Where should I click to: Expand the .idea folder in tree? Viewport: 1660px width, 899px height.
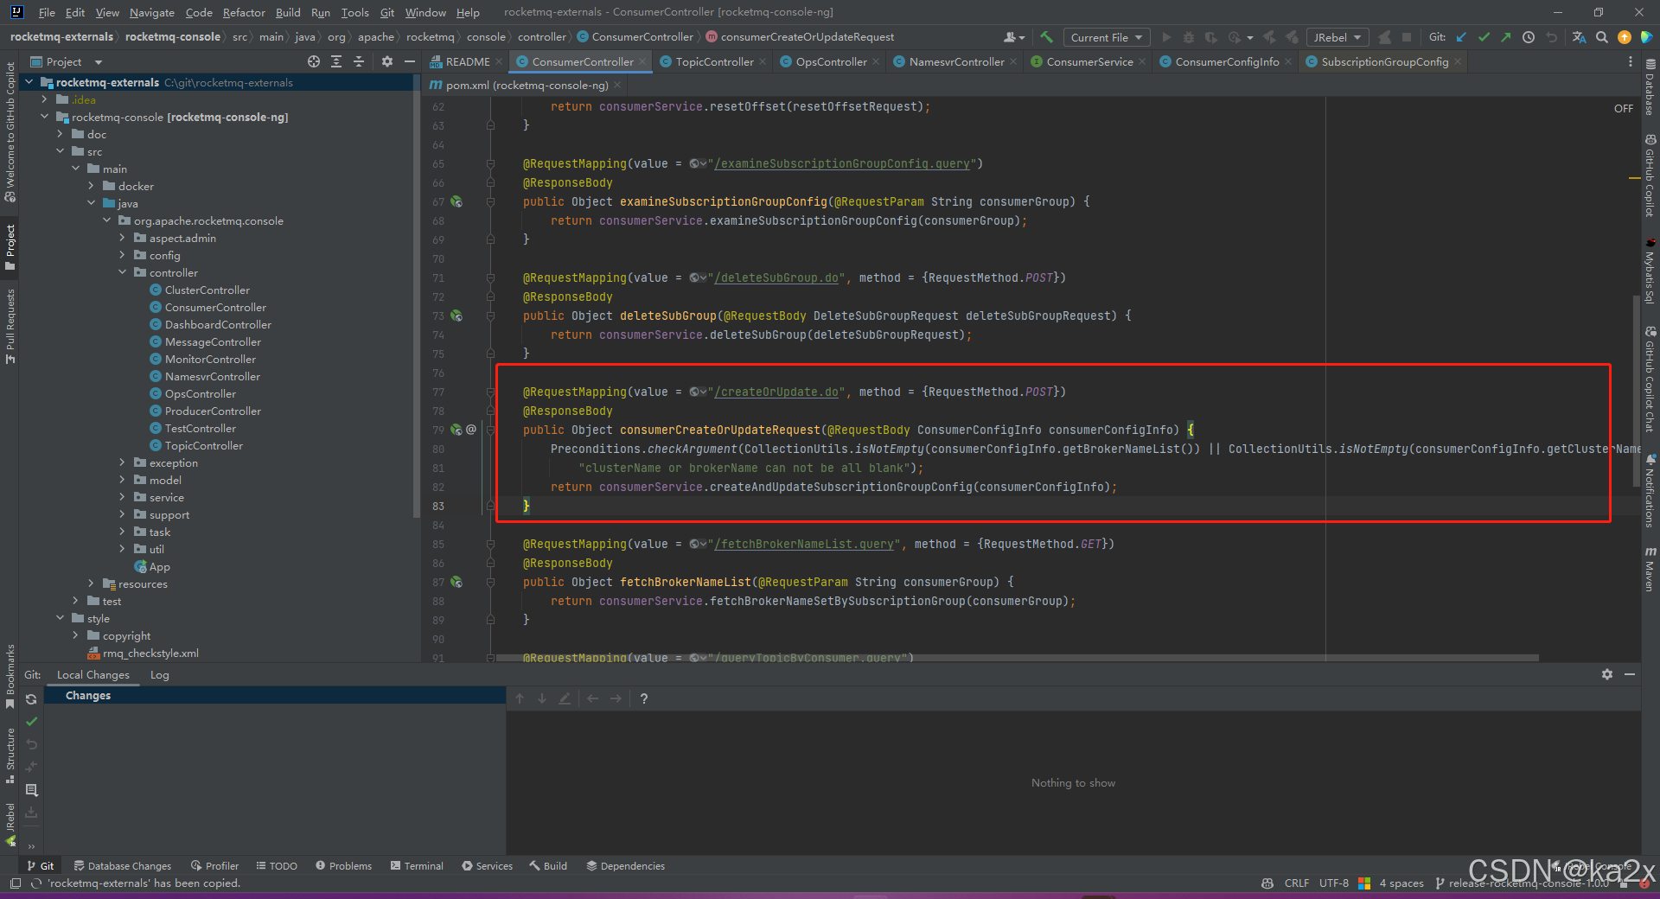[45, 99]
